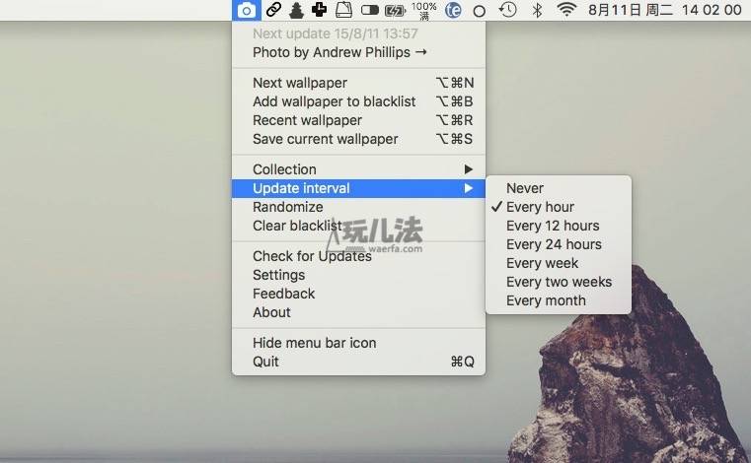The width and height of the screenshot is (751, 463).
Task: Click the 100% battery percentage indicator
Action: coord(424,11)
